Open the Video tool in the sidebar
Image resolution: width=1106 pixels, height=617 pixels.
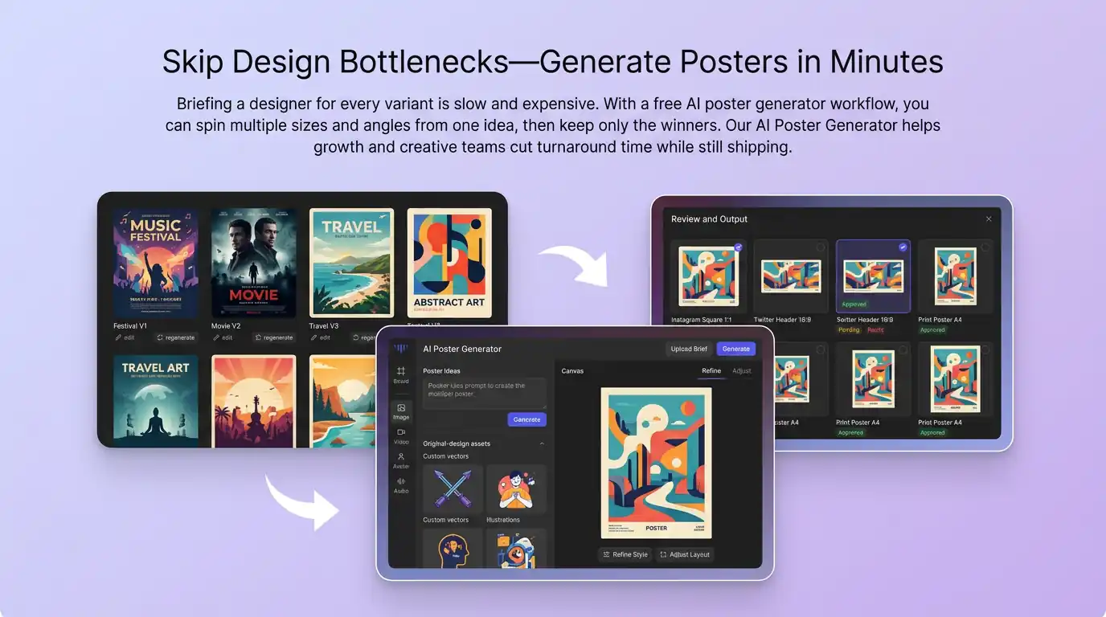pyautogui.click(x=400, y=436)
